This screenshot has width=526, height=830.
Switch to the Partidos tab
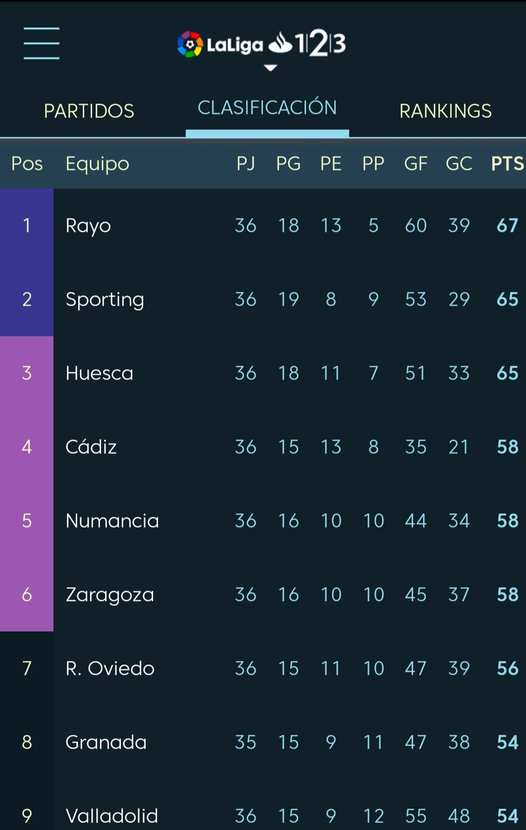(89, 111)
